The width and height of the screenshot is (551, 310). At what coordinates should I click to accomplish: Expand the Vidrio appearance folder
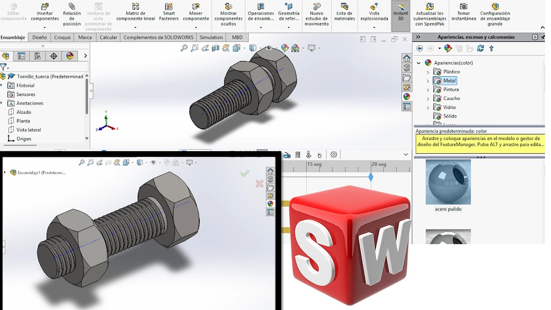coord(428,107)
